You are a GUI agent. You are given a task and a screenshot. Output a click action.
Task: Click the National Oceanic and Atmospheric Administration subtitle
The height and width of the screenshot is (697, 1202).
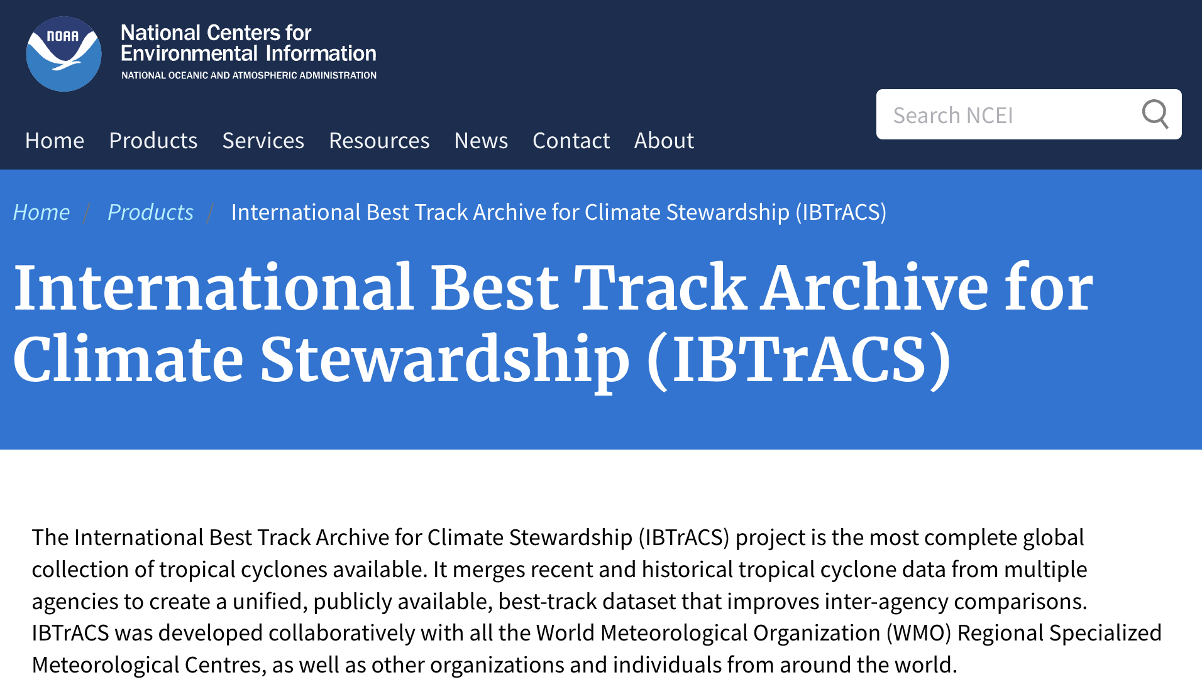249,75
